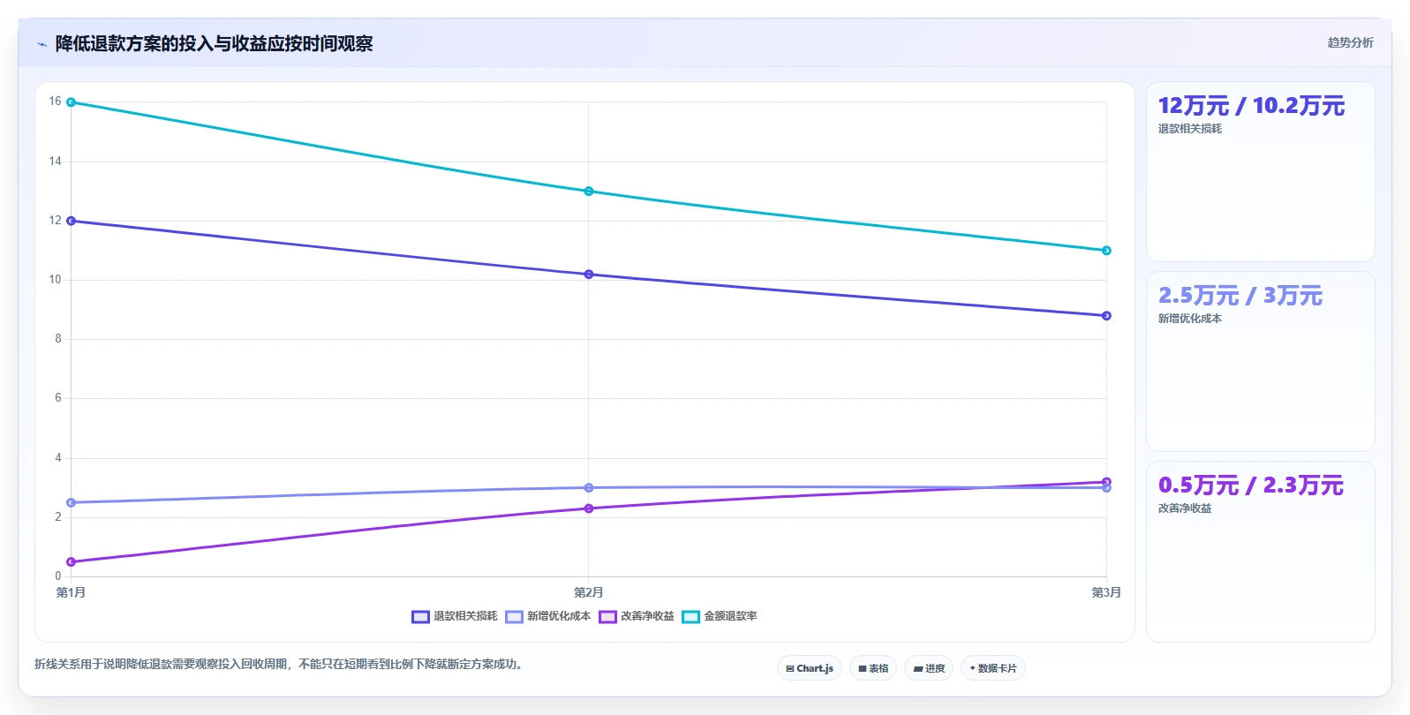Select the 表格 tag

[873, 668]
